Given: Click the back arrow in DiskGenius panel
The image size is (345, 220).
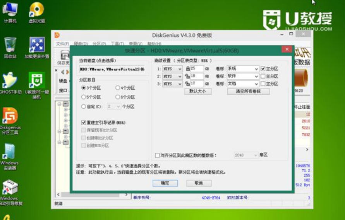Looking at the screenshot, I should click(x=63, y=72).
